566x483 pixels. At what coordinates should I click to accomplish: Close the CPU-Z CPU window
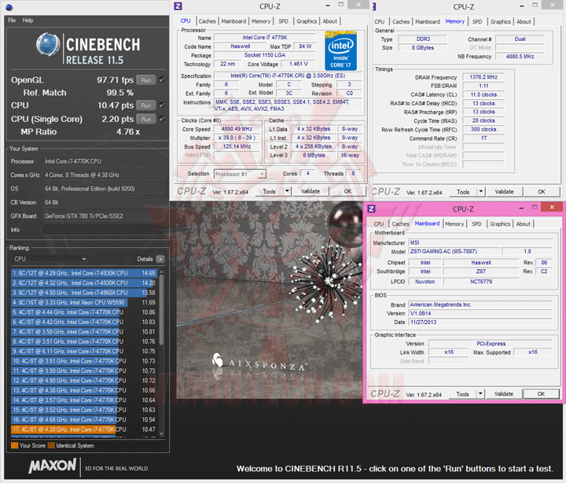[x=358, y=5]
